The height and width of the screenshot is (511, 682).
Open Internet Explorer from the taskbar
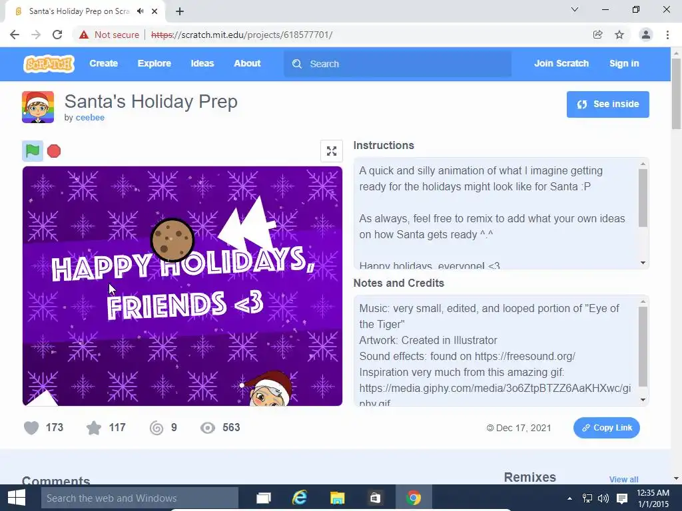click(x=300, y=498)
